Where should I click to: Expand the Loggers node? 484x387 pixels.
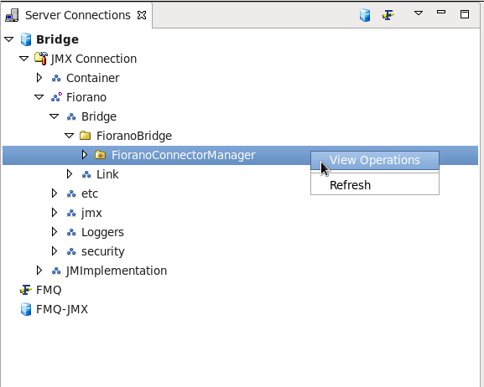tap(55, 232)
